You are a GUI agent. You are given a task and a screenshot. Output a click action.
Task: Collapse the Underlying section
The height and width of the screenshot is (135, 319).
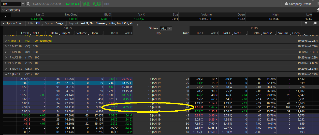(4, 10)
